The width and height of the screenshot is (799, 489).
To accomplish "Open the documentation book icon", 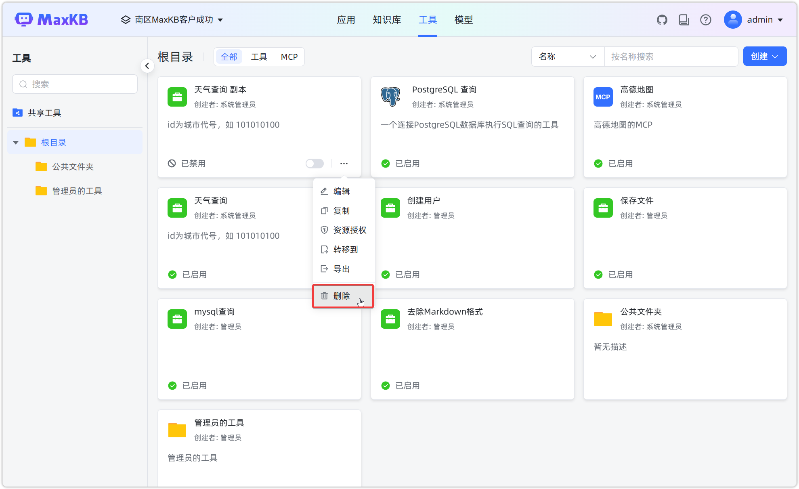I will pos(684,20).
